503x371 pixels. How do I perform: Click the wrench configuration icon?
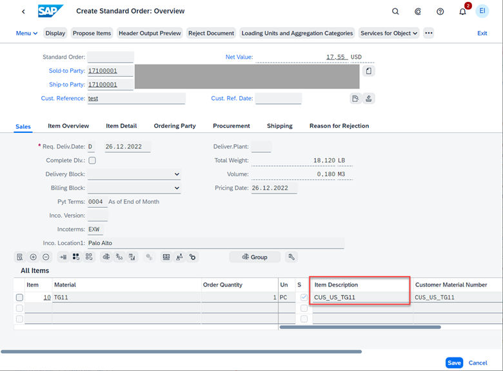291,257
